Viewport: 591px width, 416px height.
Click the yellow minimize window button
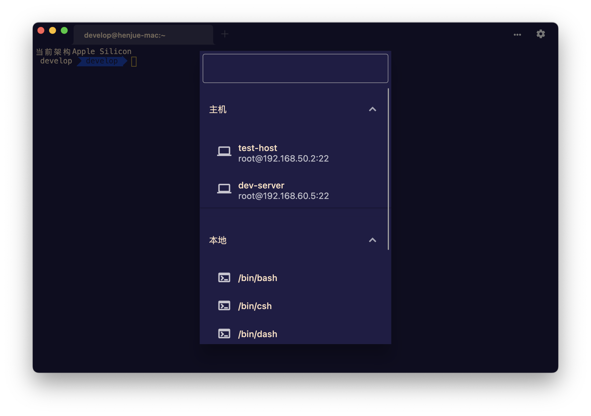(53, 30)
